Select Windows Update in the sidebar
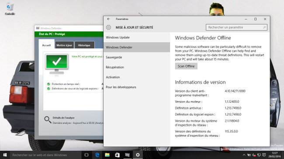The height and width of the screenshot is (159, 284). pos(137,37)
